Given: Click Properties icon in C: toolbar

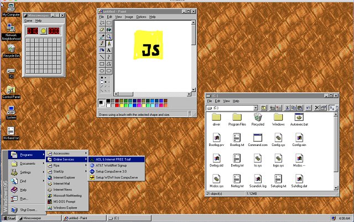Looking at the screenshot, I should [x=323, y=108].
